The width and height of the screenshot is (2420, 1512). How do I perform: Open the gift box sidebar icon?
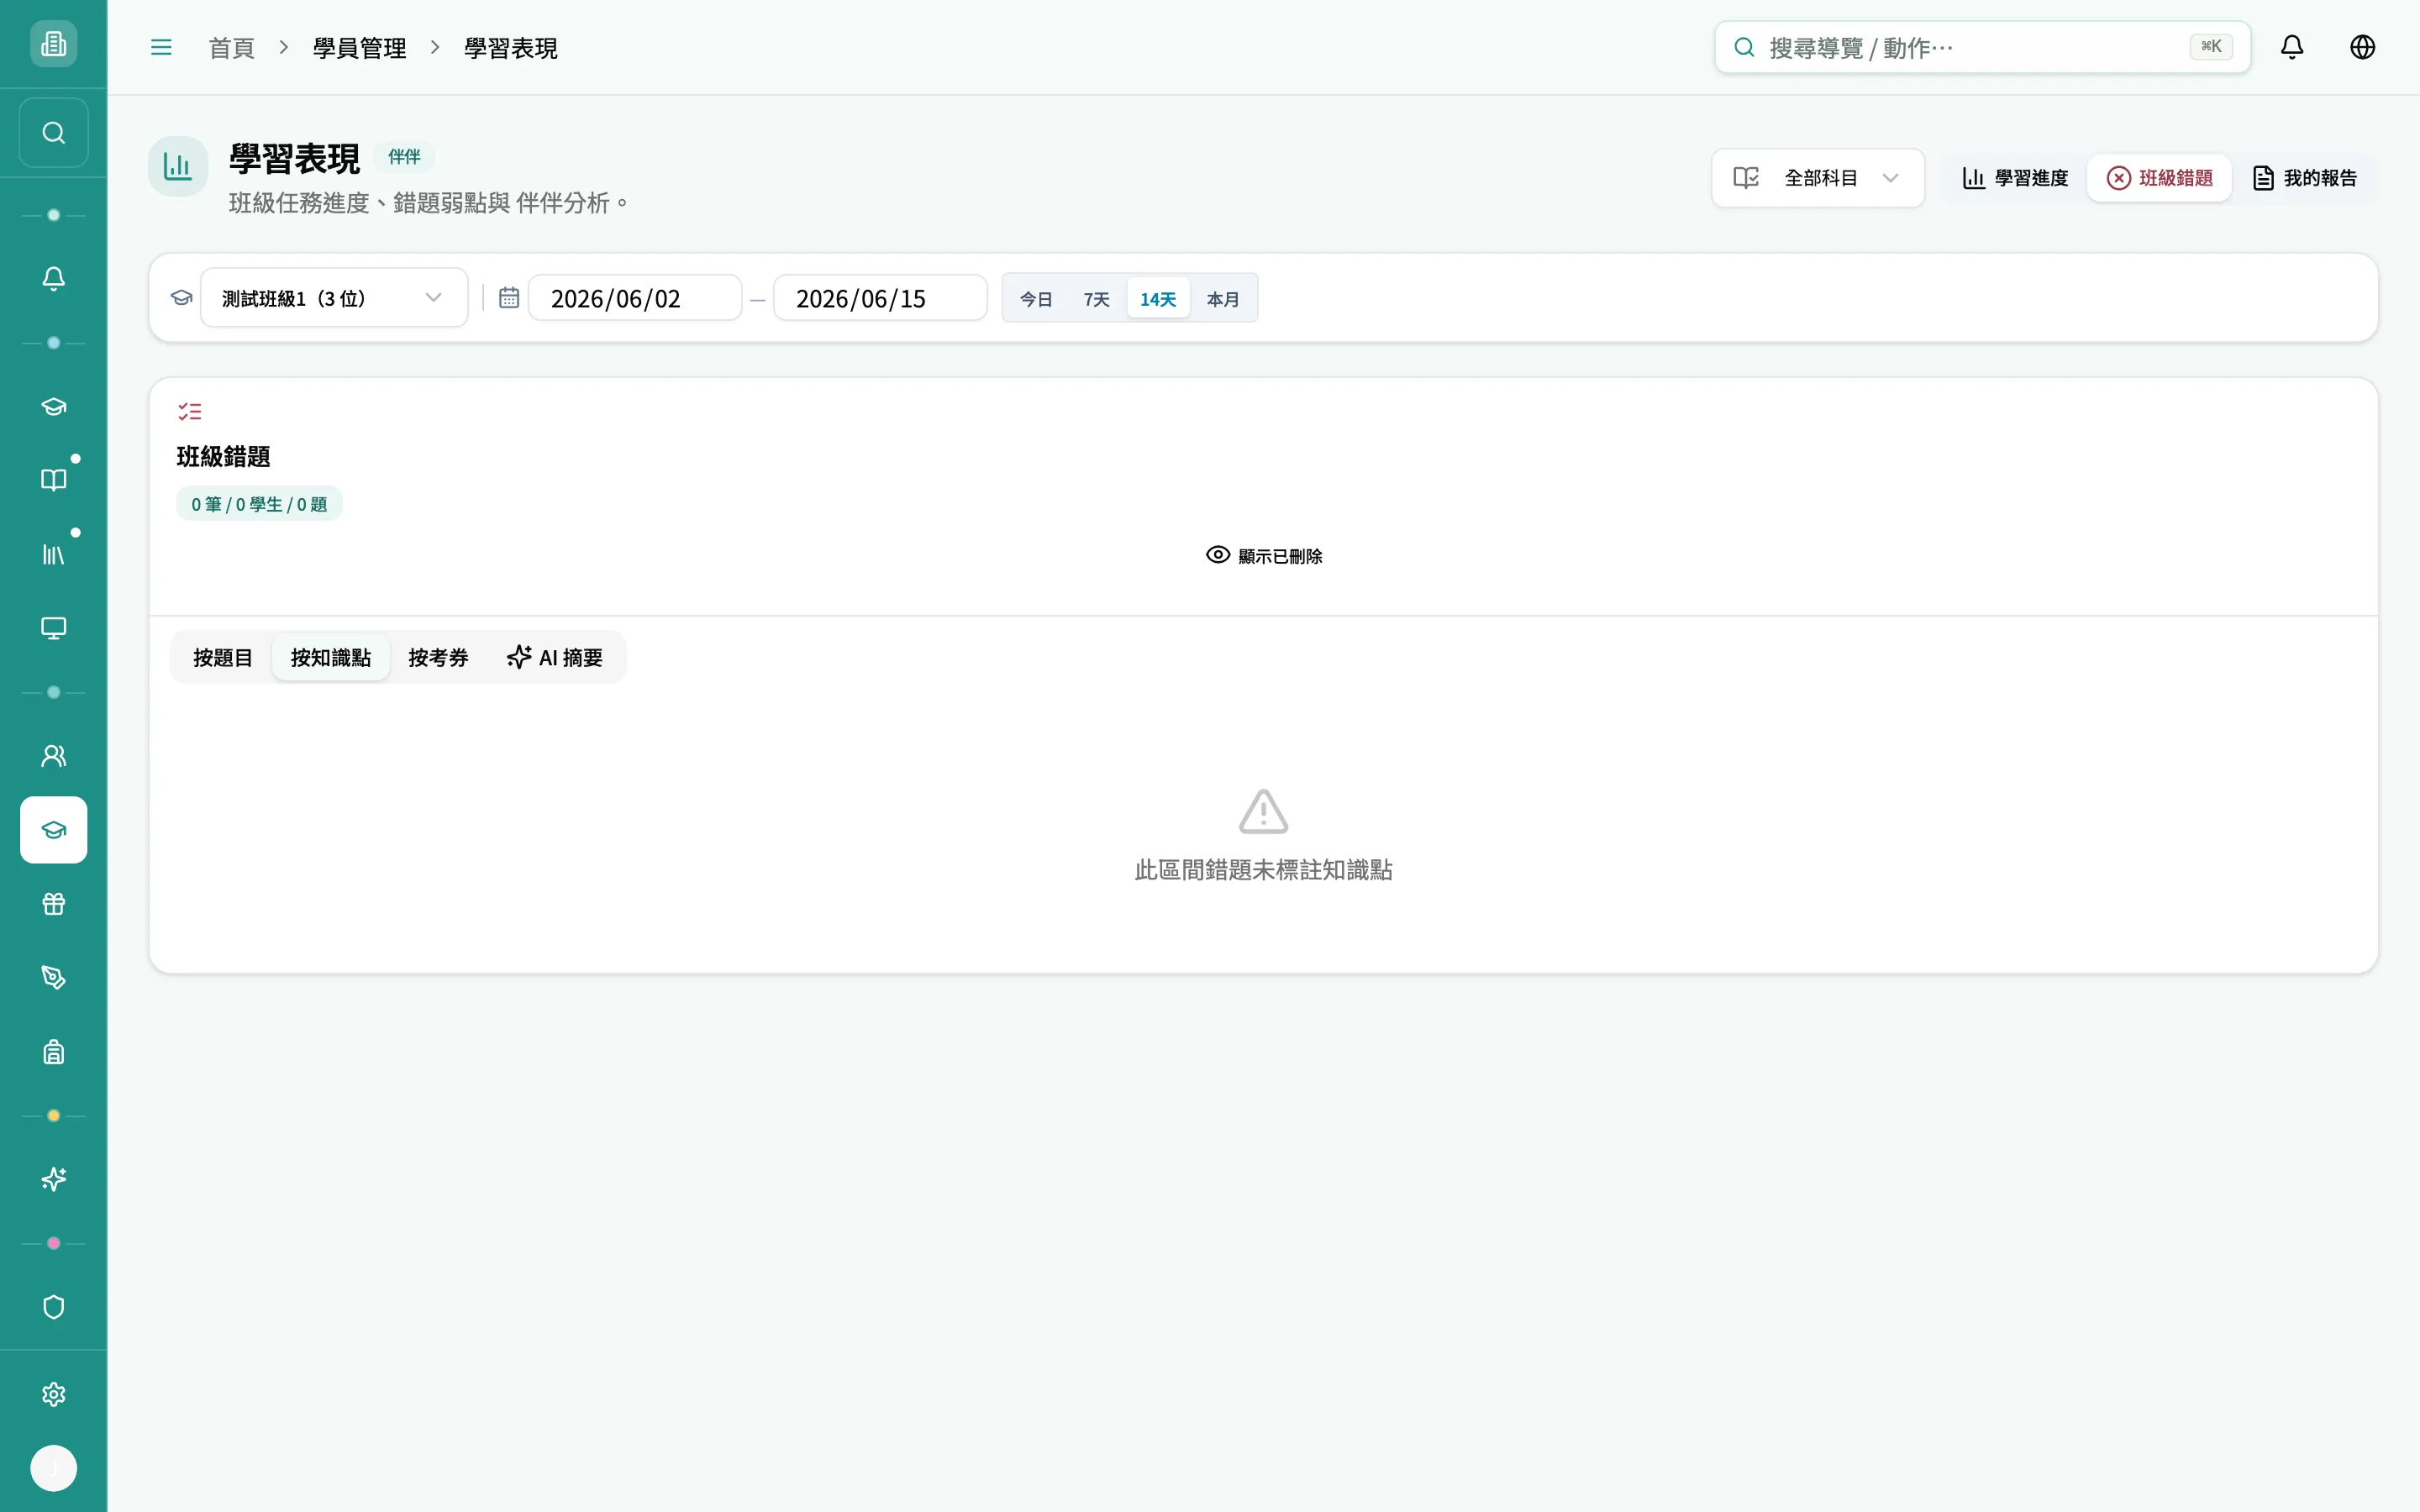53,904
